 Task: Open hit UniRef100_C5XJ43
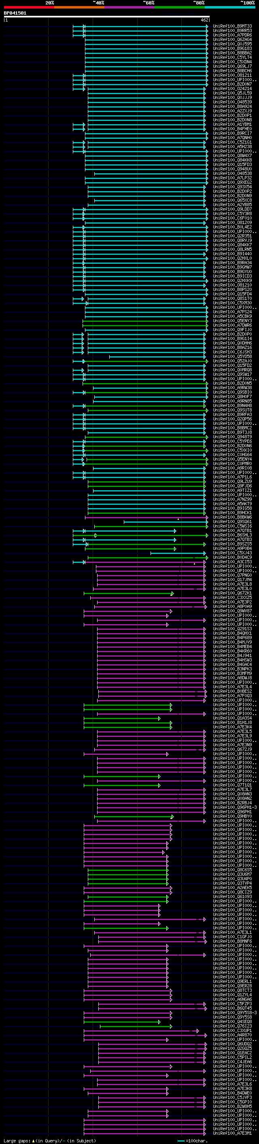(x=232, y=553)
